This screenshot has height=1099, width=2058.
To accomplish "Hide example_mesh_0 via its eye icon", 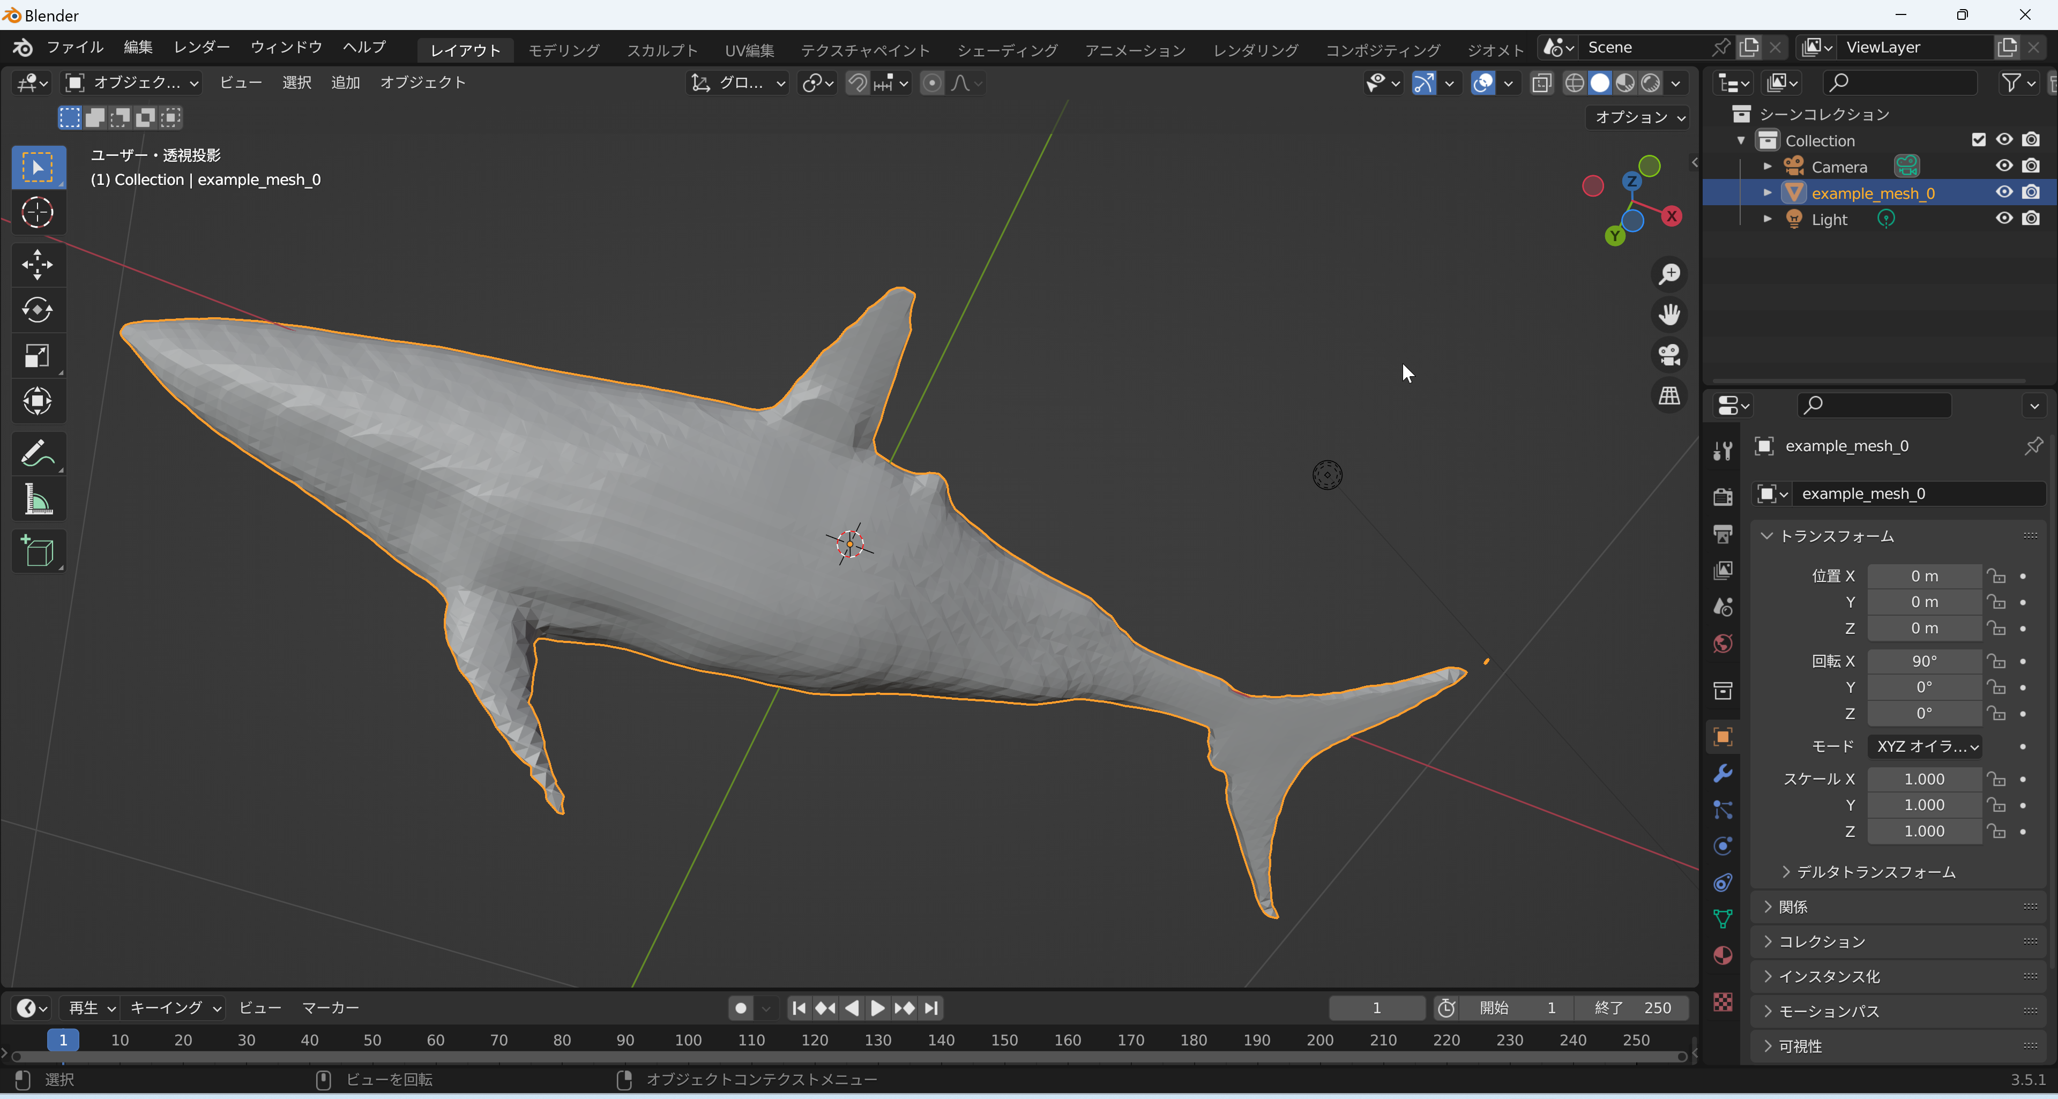I will click(x=2004, y=192).
